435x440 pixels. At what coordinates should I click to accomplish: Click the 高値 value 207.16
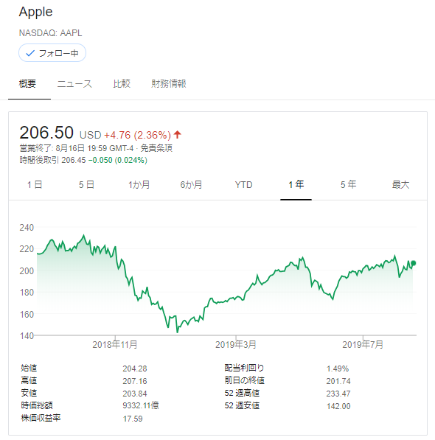(135, 381)
